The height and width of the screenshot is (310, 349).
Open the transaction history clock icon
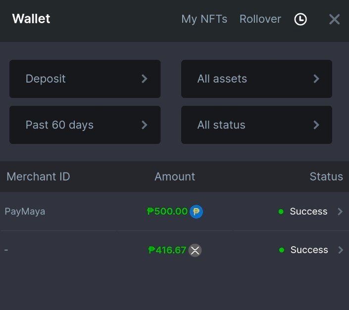(300, 19)
